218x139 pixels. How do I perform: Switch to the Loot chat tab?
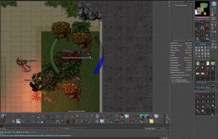[14, 129]
